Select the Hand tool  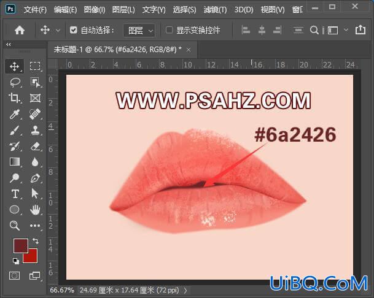(35, 210)
